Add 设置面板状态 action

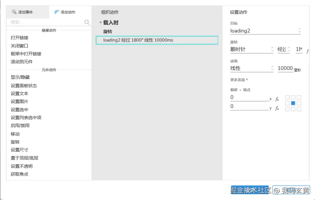point(24,86)
